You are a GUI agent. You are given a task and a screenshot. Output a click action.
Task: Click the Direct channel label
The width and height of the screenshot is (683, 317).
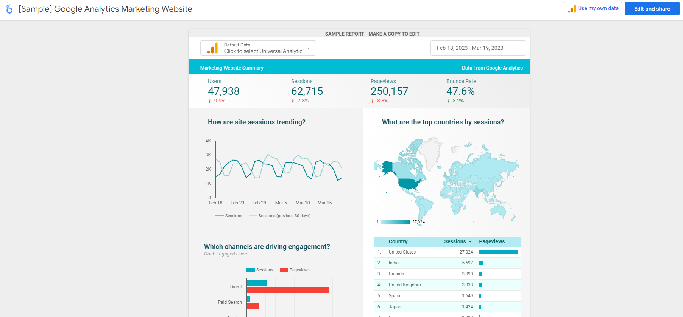coord(236,287)
